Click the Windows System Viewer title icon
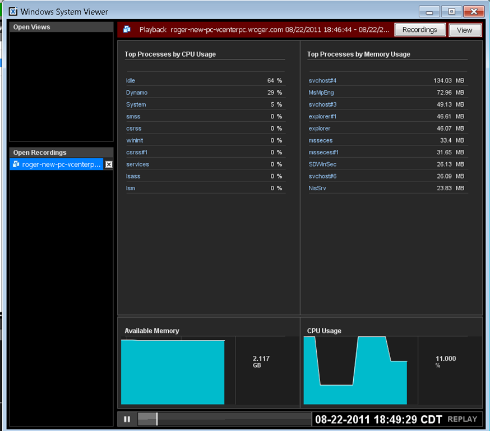Image resolution: width=490 pixels, height=431 pixels. [13, 12]
